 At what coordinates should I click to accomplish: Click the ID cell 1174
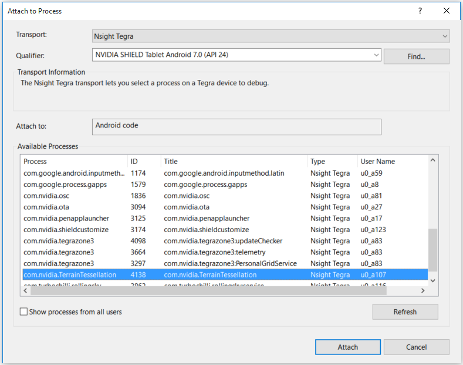click(x=138, y=173)
